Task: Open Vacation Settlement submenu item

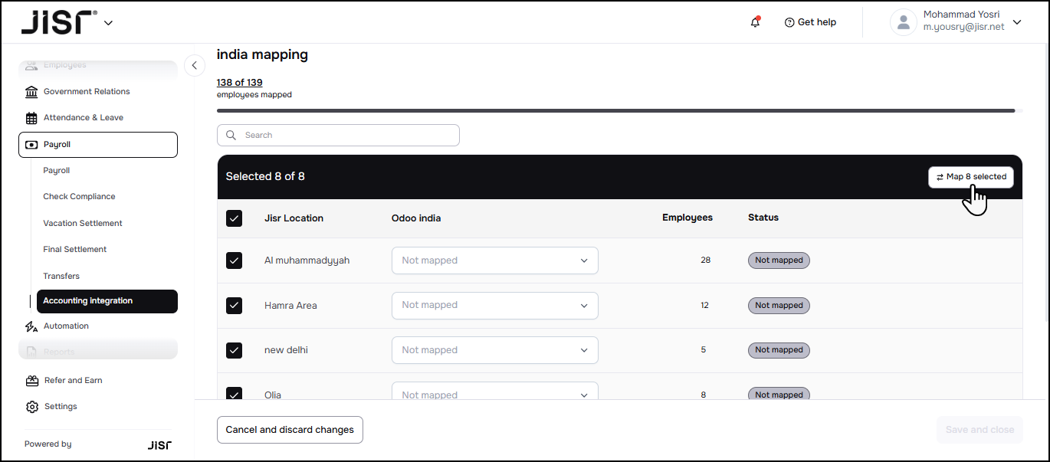Action: [x=83, y=224]
